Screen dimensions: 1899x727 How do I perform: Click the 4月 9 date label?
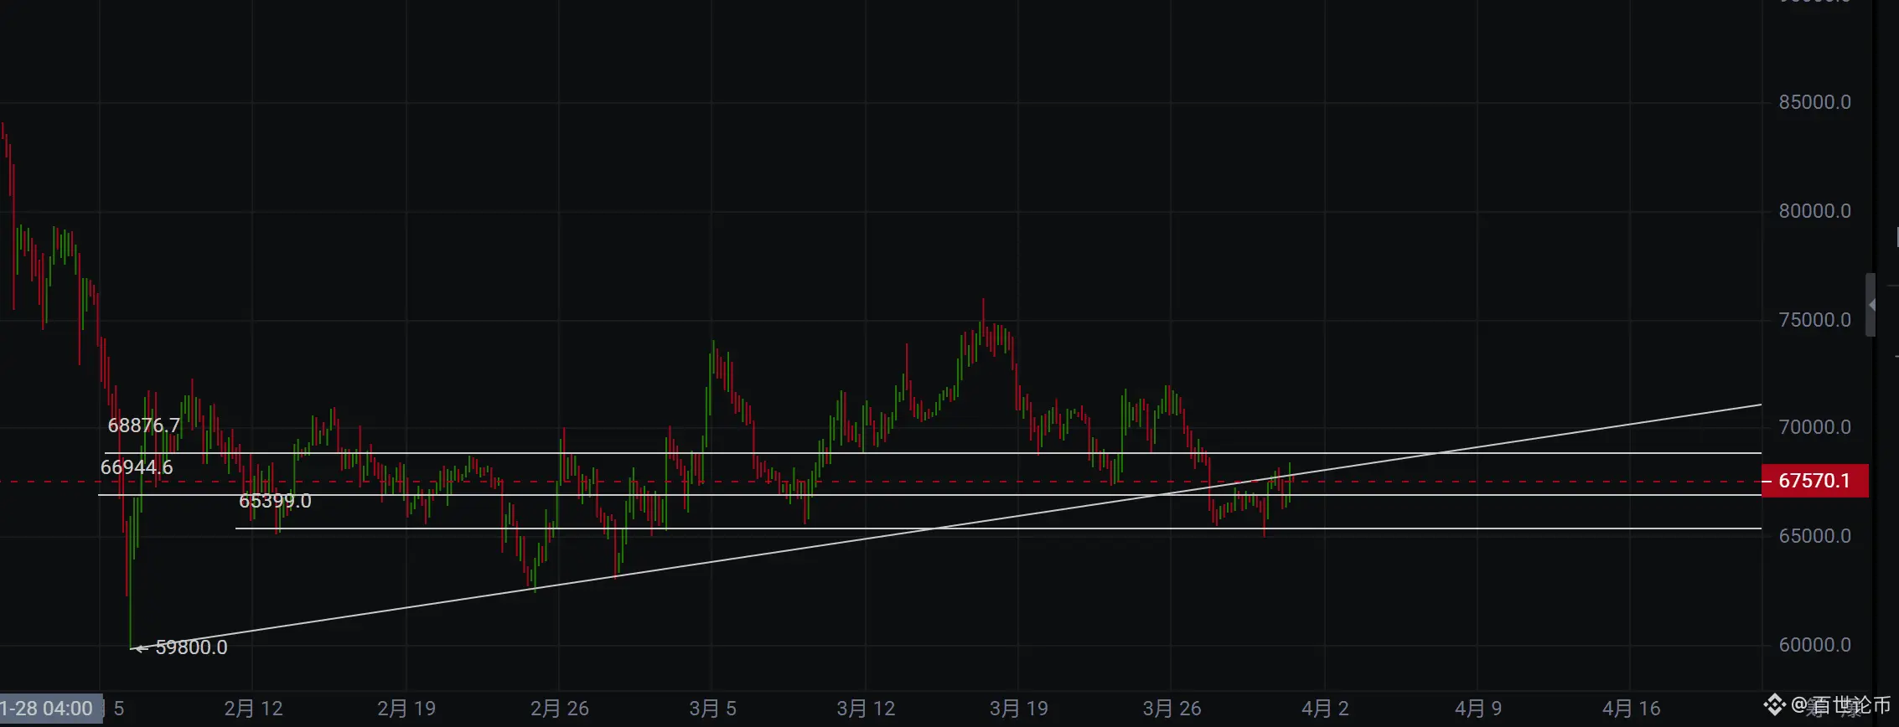pos(1478,709)
